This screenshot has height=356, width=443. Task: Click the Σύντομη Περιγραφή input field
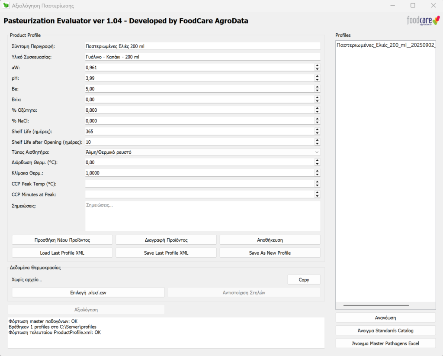coord(203,46)
